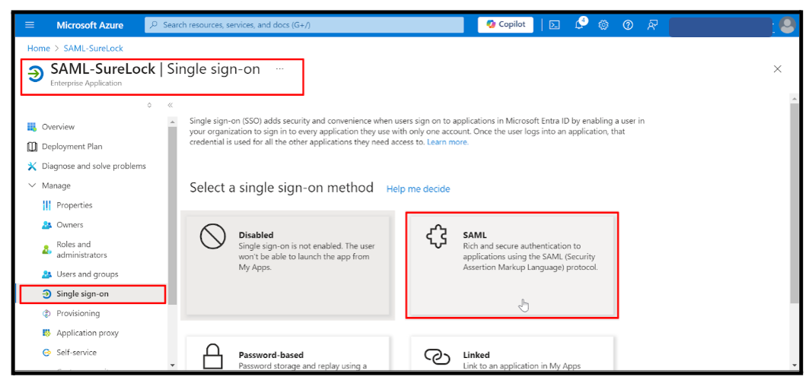Choose the Disabled sign-on card
The height and width of the screenshot is (383, 809).
(288, 265)
